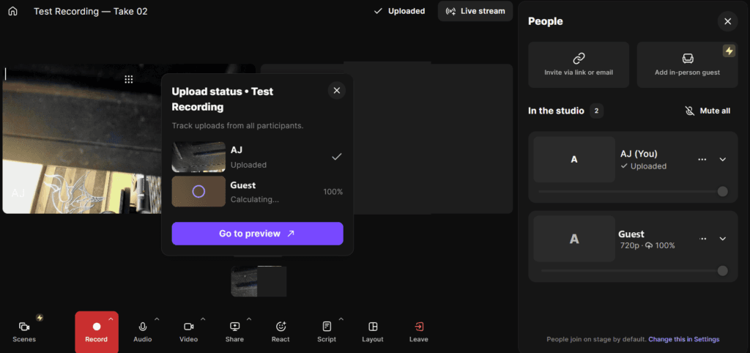Image resolution: width=750 pixels, height=353 pixels.
Task: Open more options for Guest
Action: click(702, 238)
